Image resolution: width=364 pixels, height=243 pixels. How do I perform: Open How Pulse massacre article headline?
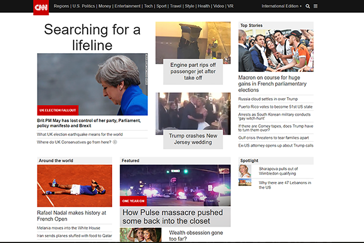[173, 217]
